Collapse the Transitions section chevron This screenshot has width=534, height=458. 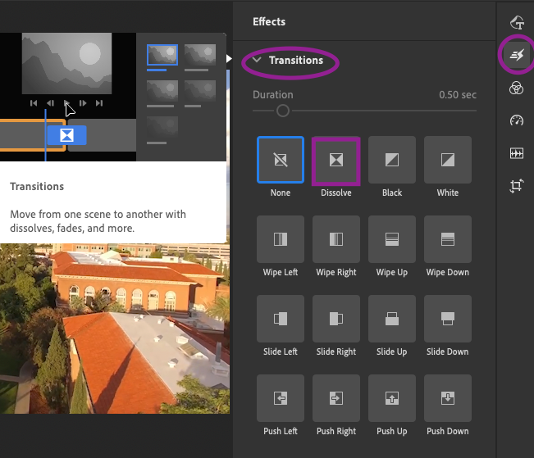(x=258, y=61)
